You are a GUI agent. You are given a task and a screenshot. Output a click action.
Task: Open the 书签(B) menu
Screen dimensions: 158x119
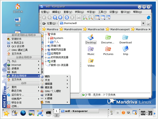(91, 12)
